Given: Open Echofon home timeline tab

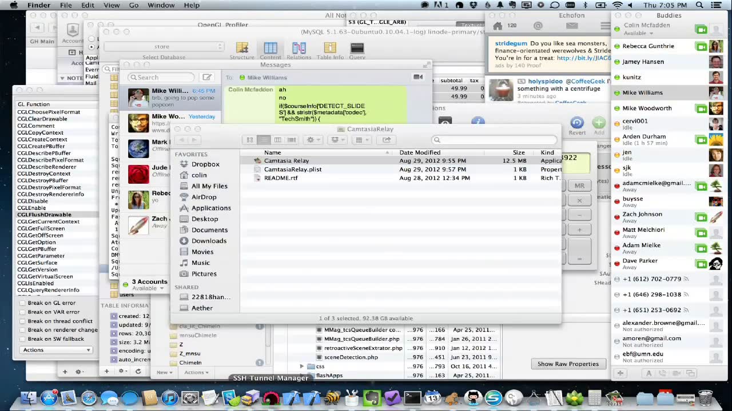Looking at the screenshot, I should coord(497,26).
